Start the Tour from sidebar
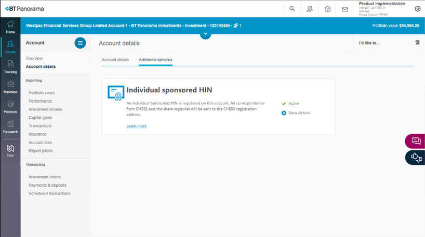 10,151
